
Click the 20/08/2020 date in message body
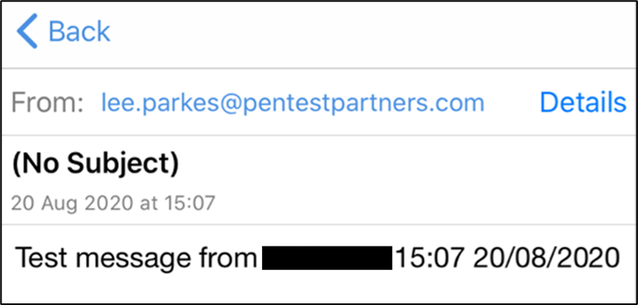coord(546,258)
